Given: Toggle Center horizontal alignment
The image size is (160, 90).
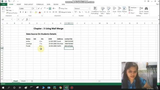Looking at the screenshot, I should [47, 12].
